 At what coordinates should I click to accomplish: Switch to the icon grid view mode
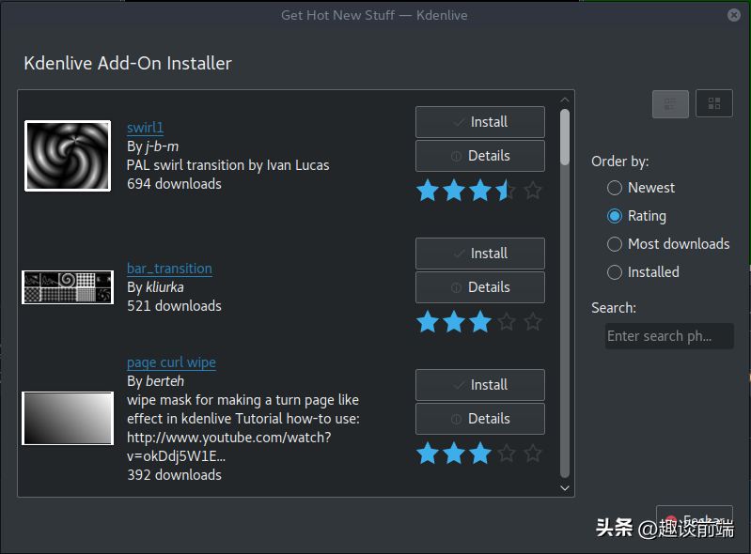pos(714,103)
